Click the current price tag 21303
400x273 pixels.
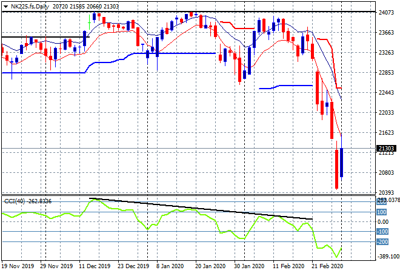pyautogui.click(x=386, y=149)
